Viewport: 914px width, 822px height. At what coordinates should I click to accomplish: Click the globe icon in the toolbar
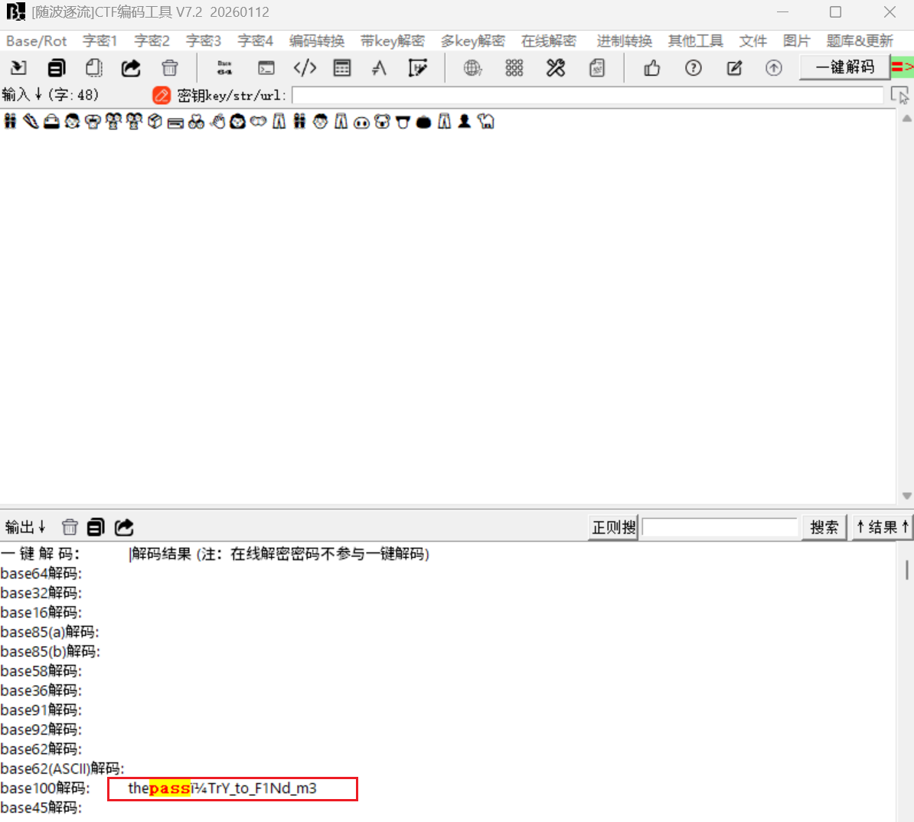[473, 68]
